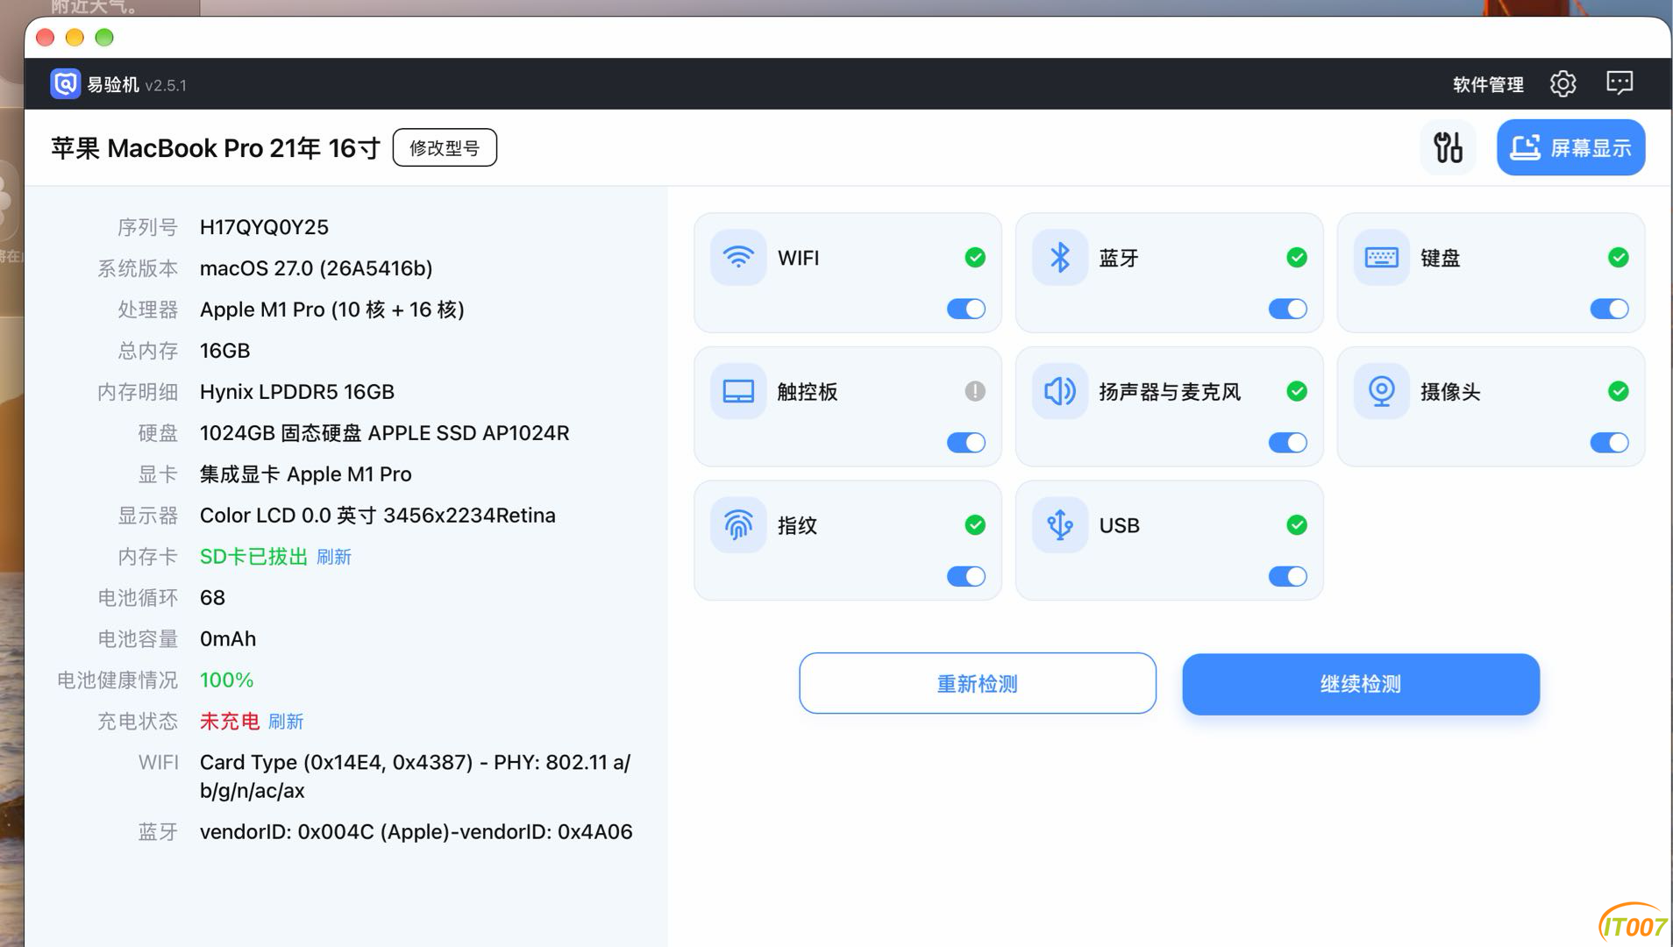1673x947 pixels.
Task: Toggle the 蓝牙 test switch
Action: (1288, 309)
